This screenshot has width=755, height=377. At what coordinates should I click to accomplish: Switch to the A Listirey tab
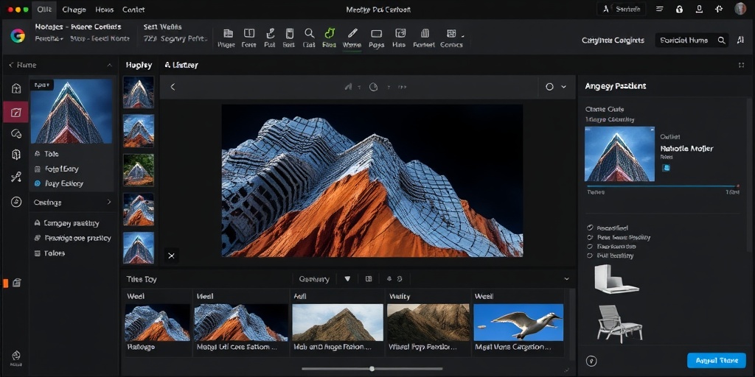[181, 65]
